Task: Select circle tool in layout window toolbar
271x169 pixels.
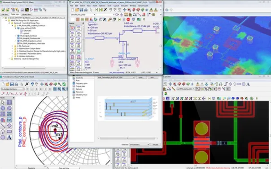Action: click(x=244, y=84)
